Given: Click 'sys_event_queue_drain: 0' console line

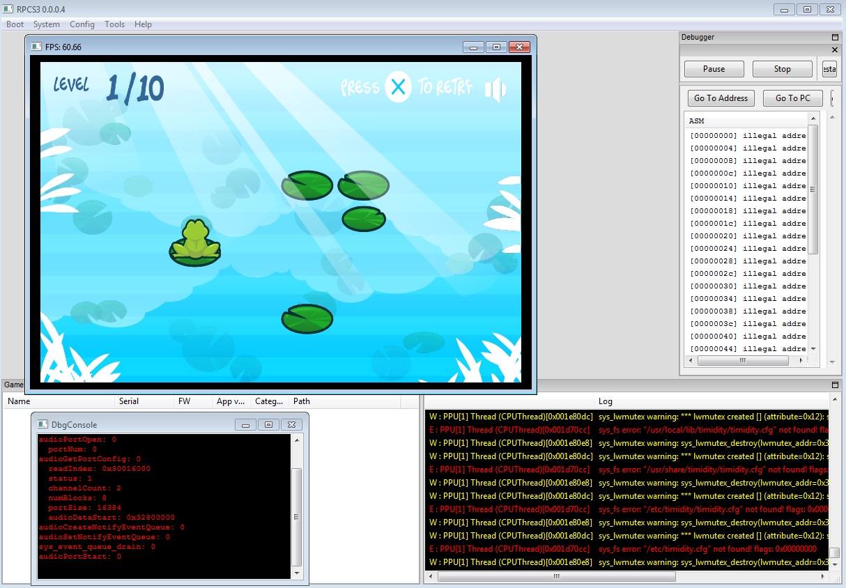Looking at the screenshot, I should [97, 547].
